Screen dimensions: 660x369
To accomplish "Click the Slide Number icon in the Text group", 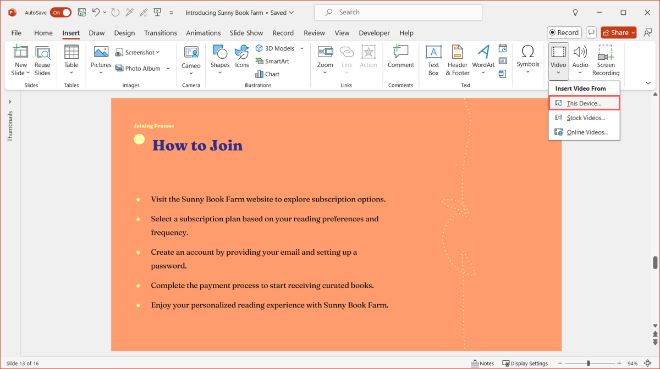I will 503,61.
